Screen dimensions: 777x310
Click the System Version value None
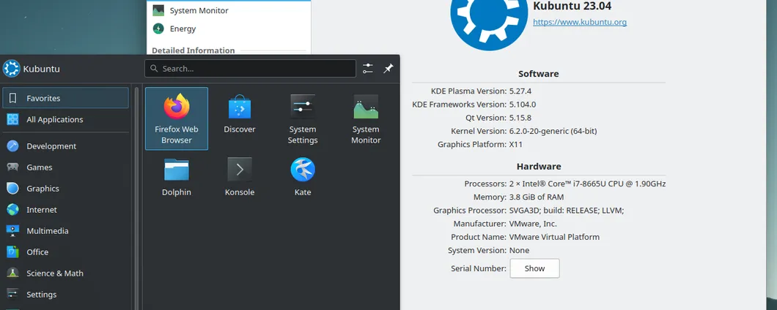point(519,250)
